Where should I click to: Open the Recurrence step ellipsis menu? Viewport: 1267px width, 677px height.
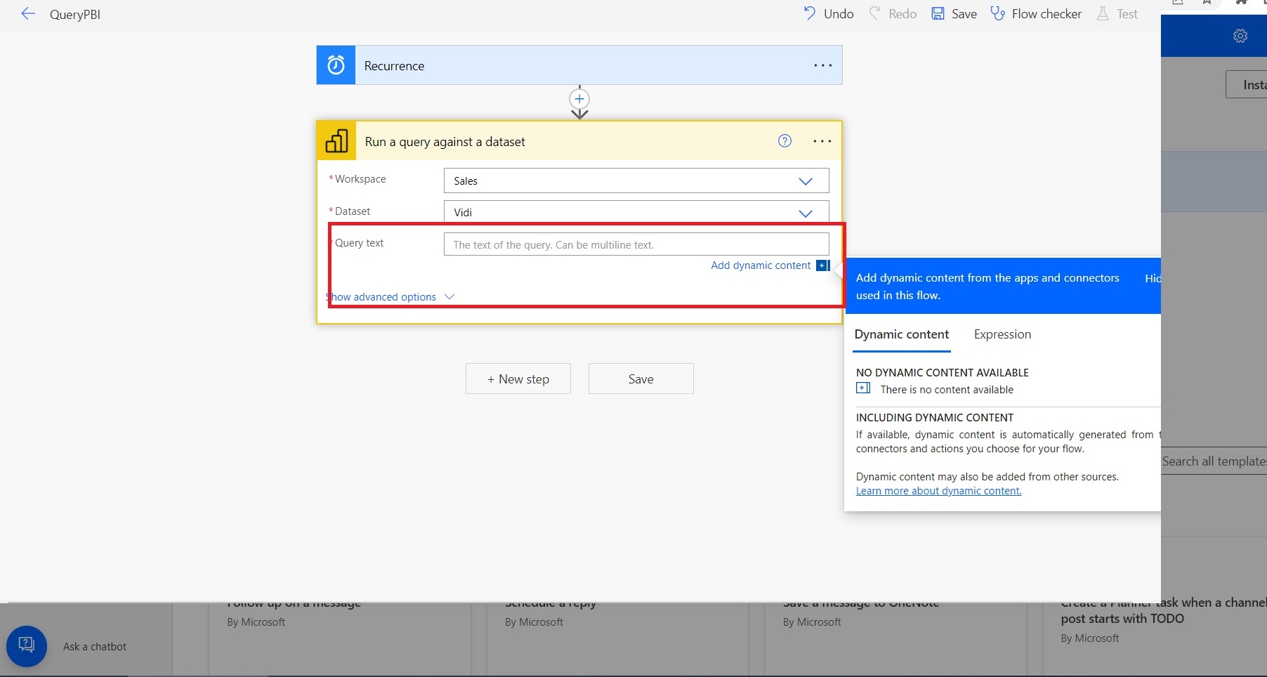point(822,65)
